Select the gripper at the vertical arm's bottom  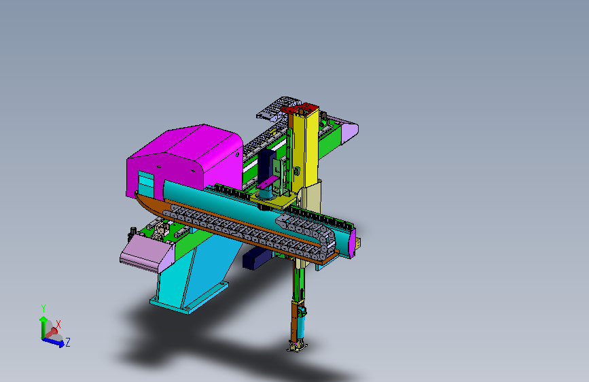(x=297, y=346)
